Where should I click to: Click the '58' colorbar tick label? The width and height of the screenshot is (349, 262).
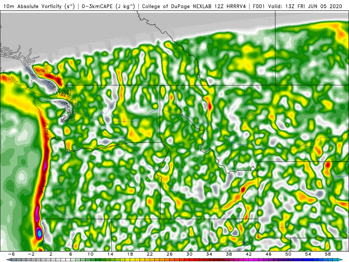(328, 254)
